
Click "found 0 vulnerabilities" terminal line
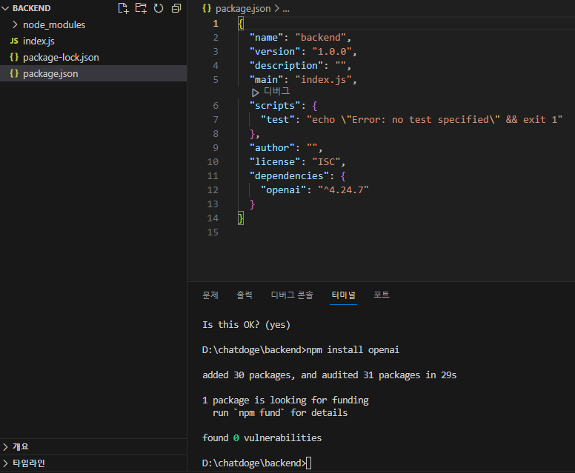click(262, 437)
